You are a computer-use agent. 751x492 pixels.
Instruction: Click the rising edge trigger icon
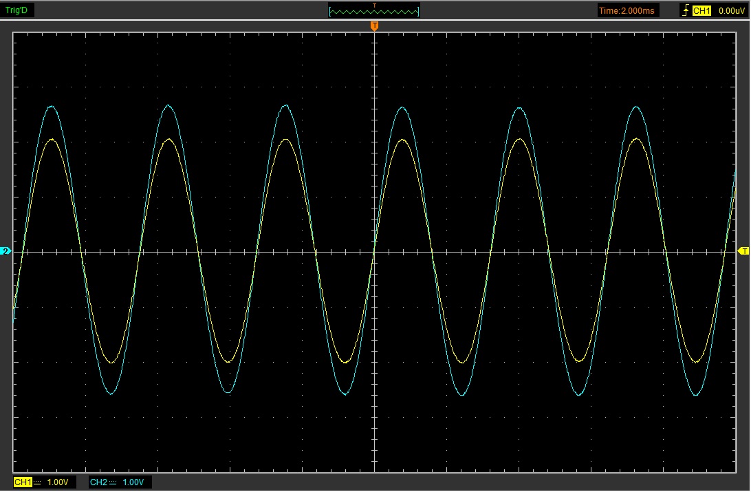(x=685, y=10)
